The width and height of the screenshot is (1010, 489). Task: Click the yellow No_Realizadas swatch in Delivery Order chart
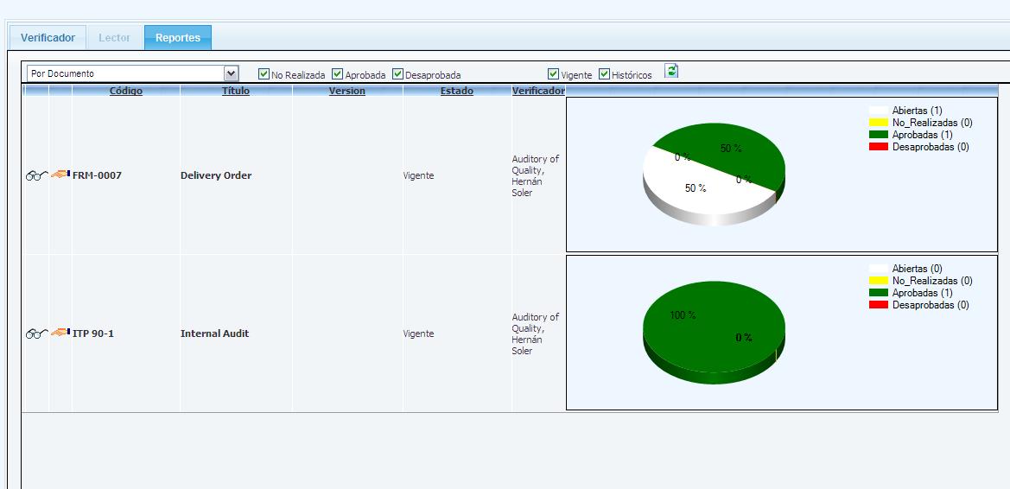tap(879, 123)
